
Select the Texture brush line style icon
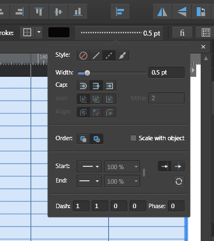coord(122,56)
